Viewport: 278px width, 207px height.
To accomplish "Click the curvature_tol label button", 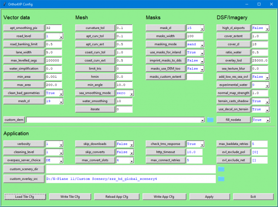I will (x=95, y=28).
